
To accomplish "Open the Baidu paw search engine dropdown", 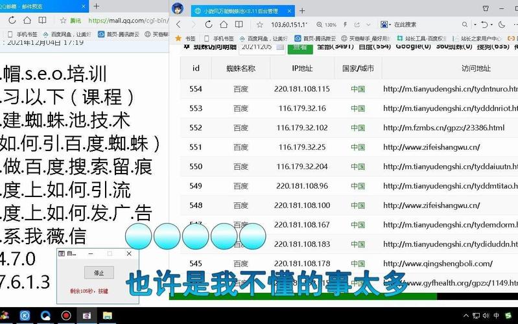I will [386, 25].
